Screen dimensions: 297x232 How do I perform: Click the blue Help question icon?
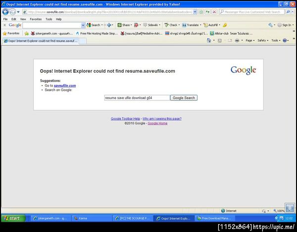click(285, 41)
